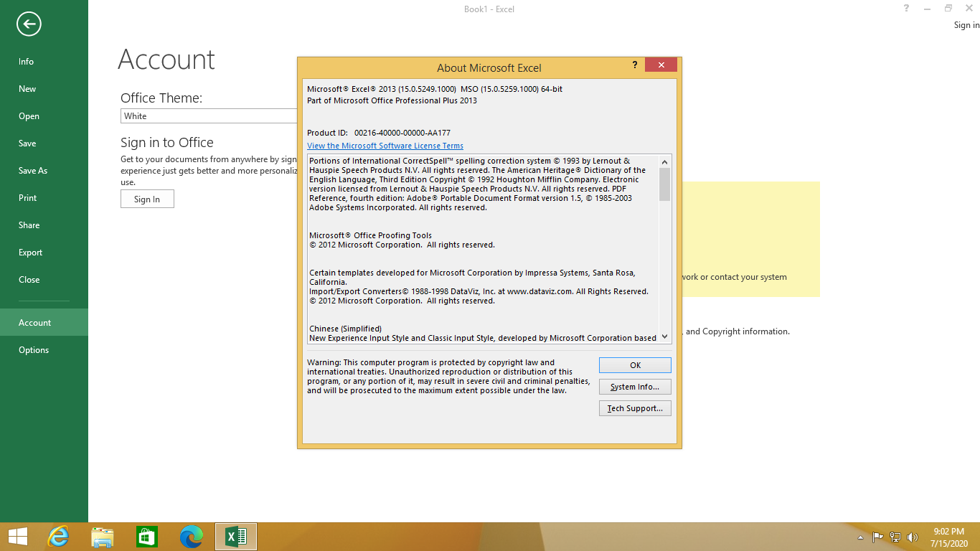Click the volume speaker tray icon
Image resolution: width=980 pixels, height=551 pixels.
click(x=913, y=537)
